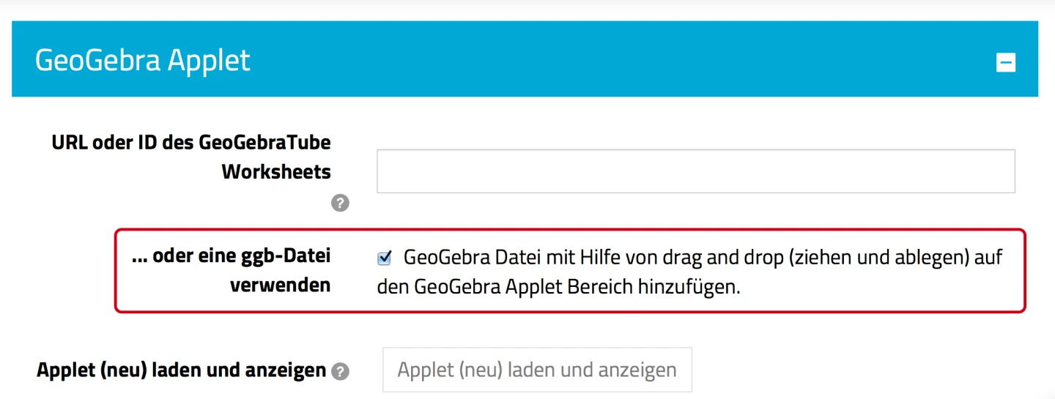Click the word 'verwenden' in ggb-Datei label
The height and width of the screenshot is (399, 1055).
point(280,286)
